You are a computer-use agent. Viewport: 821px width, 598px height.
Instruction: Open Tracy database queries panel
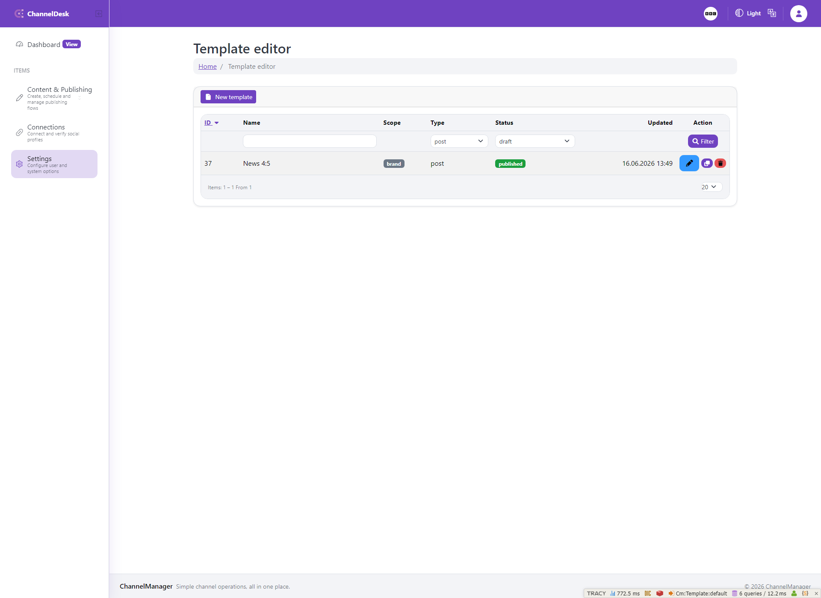pos(759,593)
